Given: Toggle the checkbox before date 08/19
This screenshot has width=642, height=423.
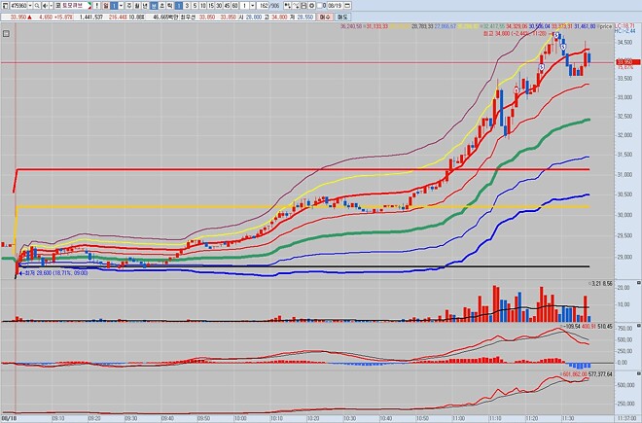Looking at the screenshot, I should coord(320,6).
